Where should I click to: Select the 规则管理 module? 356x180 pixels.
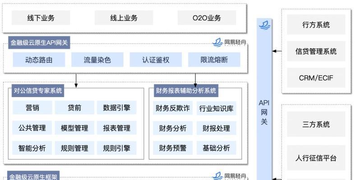[74, 148]
